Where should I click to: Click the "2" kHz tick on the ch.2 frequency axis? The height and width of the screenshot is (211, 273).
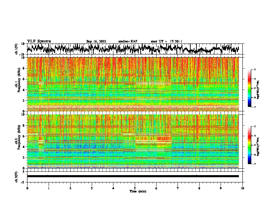point(24,158)
